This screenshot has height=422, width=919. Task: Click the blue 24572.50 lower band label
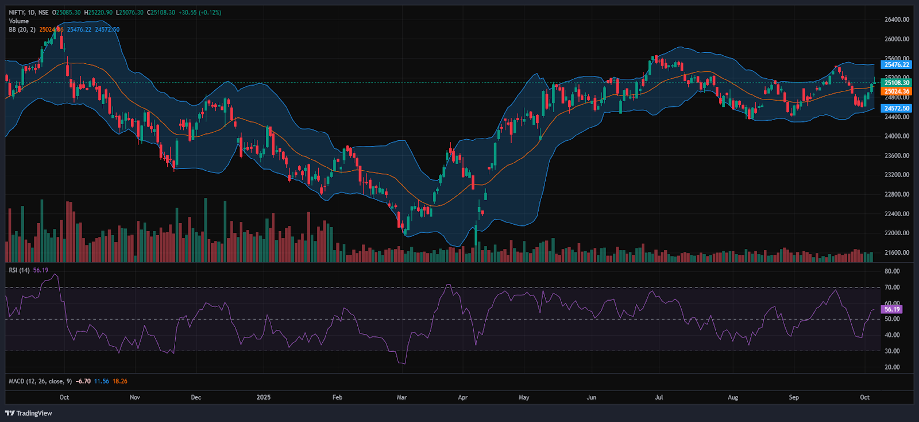pyautogui.click(x=896, y=108)
